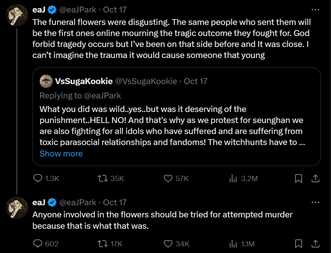This screenshot has height=253, width=331.
Task: Repost the funeral flowers tweet
Action: 102,178
